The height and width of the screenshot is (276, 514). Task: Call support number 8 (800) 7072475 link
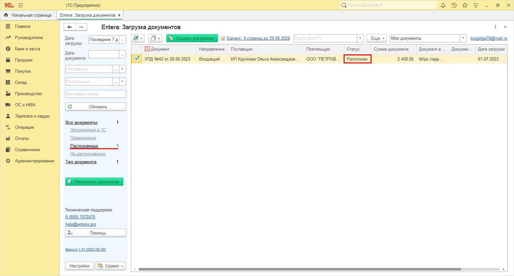tap(80, 217)
